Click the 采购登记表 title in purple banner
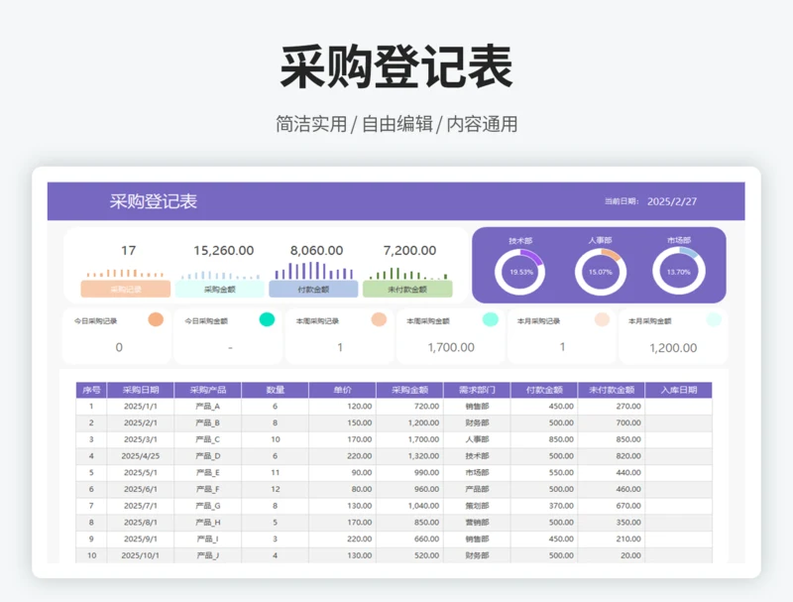This screenshot has height=602, width=793. (x=154, y=201)
